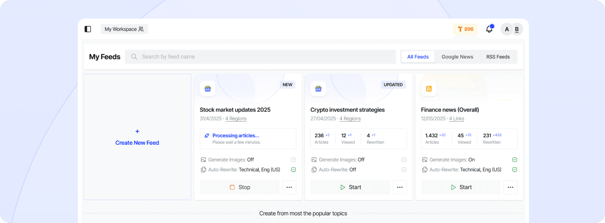
Task: Toggle Generate Images checkbox on Finance news card
Action: (x=514, y=160)
